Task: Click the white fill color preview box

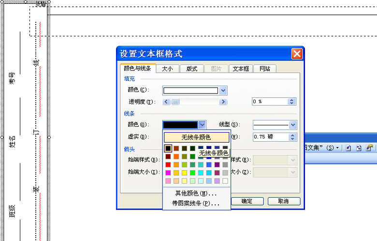Action: [x=190, y=91]
